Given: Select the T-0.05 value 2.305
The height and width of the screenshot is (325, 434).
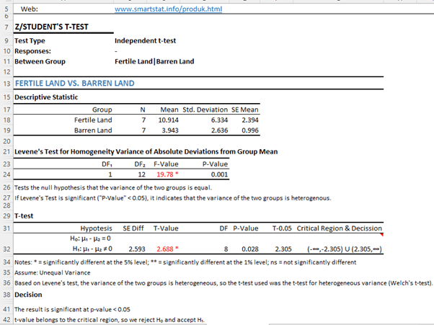Looking at the screenshot, I should [x=283, y=249].
